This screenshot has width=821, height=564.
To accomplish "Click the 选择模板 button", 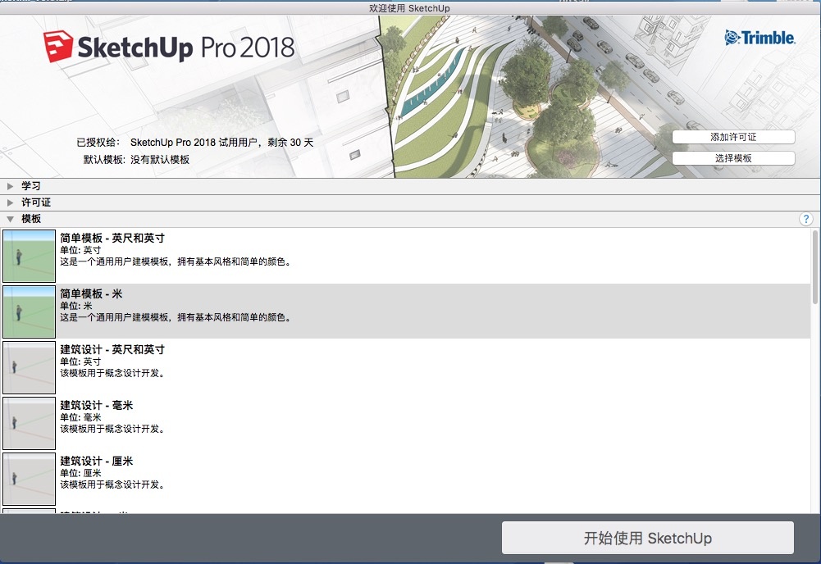I will (x=733, y=158).
